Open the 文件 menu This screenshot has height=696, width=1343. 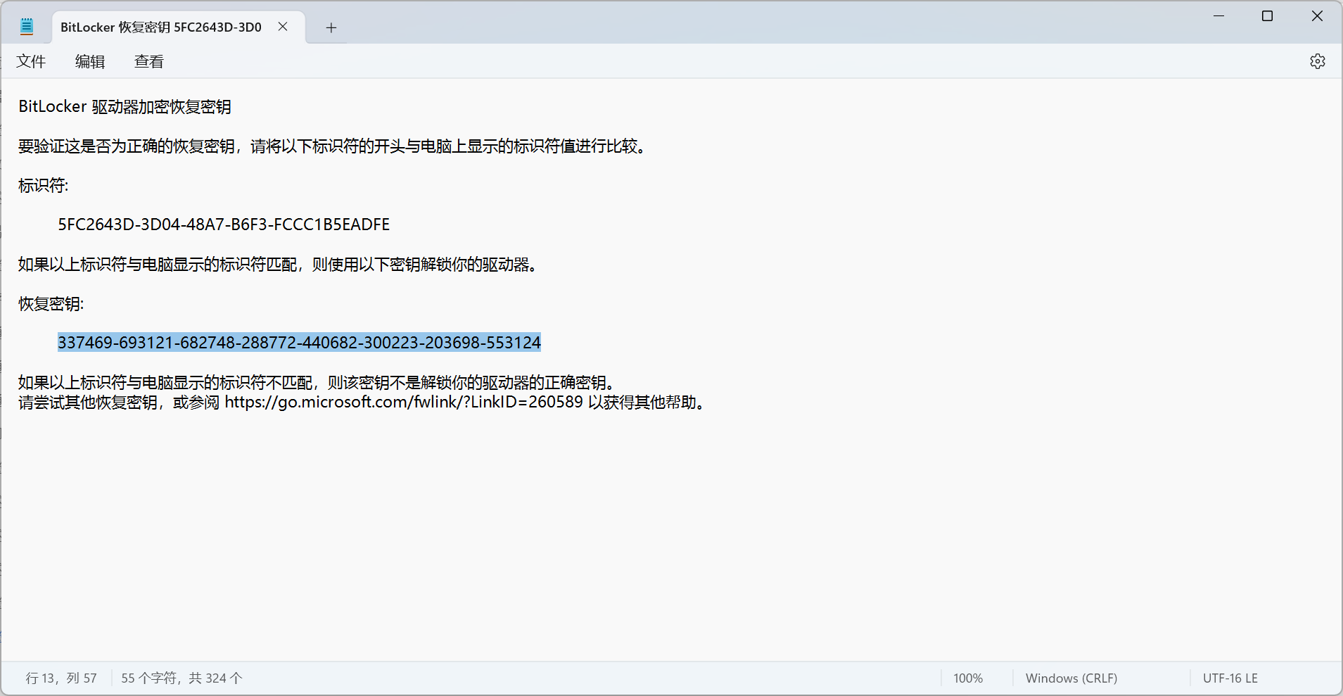(x=31, y=62)
